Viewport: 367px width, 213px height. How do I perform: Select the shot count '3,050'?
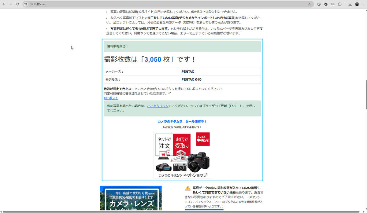153,59
